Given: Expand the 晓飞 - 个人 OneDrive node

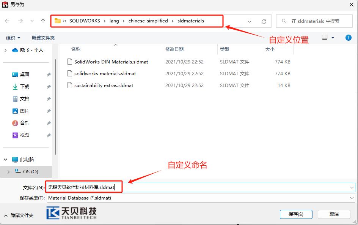Looking at the screenshot, I should click(5, 50).
